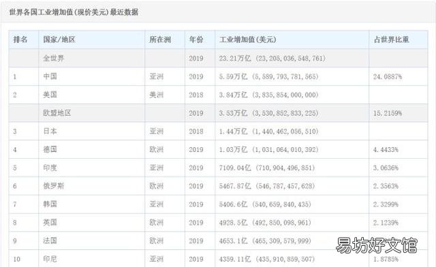Image resolution: width=436 pixels, height=267 pixels.
Task: Click the 24.0887% share cell
Action: tap(388, 76)
